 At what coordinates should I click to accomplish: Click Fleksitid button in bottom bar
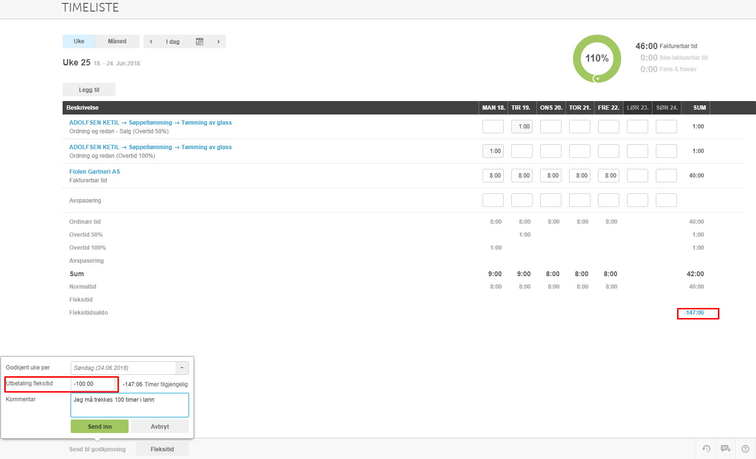162,449
